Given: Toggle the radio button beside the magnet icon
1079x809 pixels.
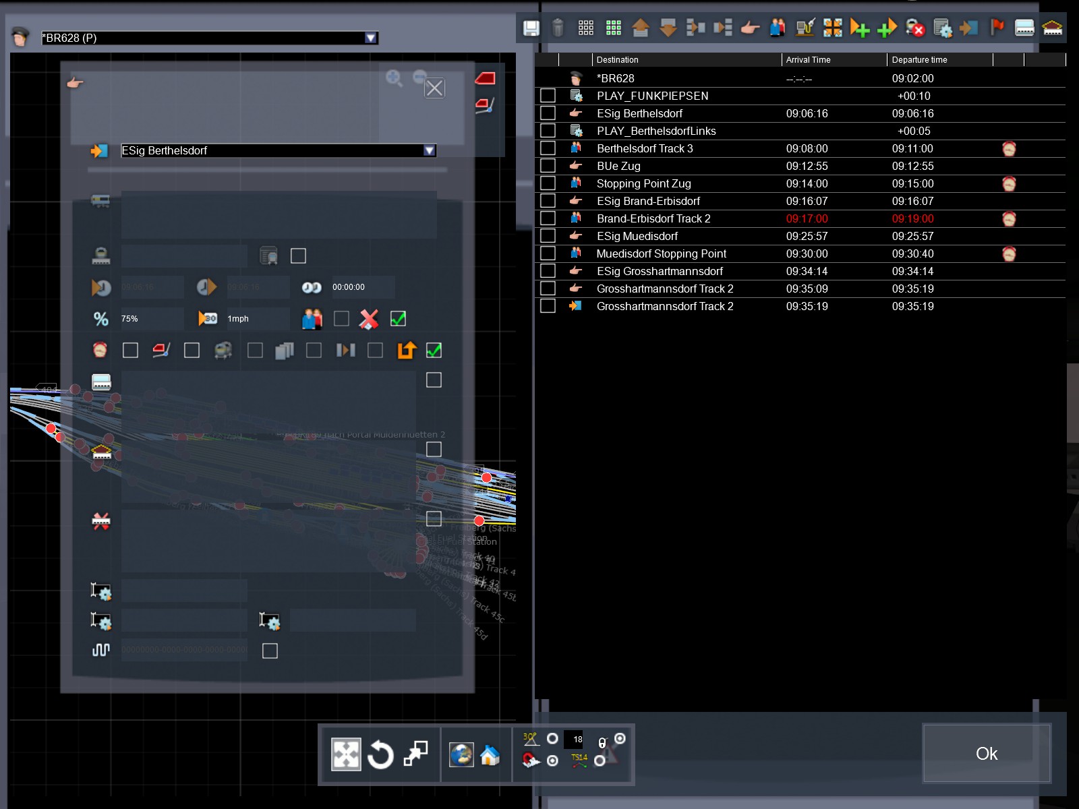Looking at the screenshot, I should [x=552, y=760].
